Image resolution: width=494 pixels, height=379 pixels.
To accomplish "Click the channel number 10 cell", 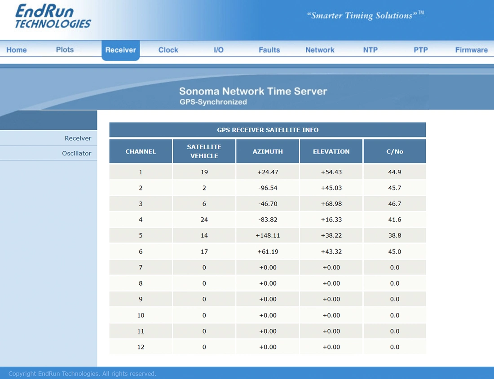I will [141, 315].
